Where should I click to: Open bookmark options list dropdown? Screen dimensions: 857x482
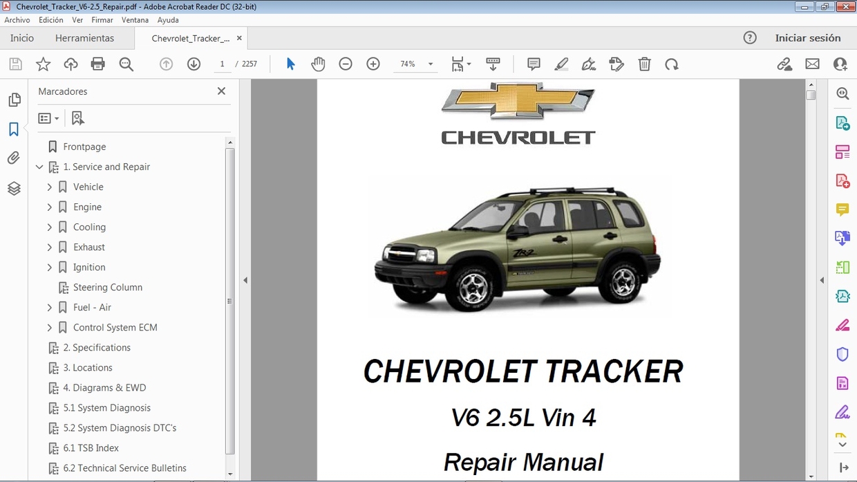(x=48, y=118)
